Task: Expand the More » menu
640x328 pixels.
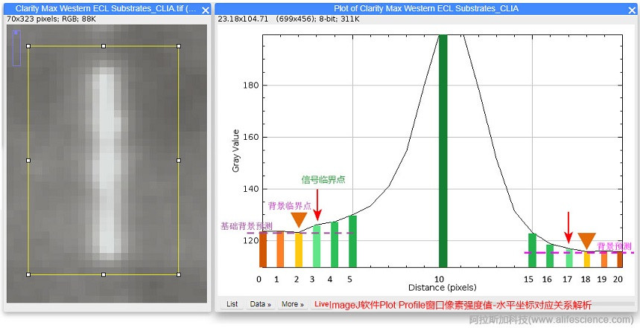Action: point(292,304)
